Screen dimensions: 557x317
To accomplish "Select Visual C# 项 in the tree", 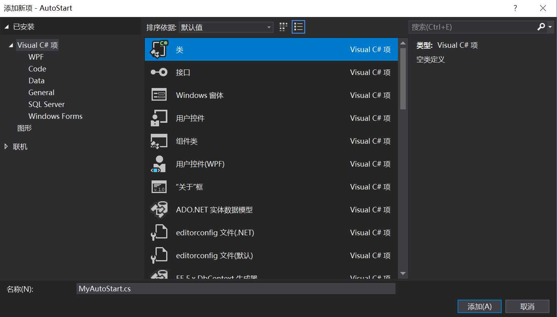I will pos(38,45).
